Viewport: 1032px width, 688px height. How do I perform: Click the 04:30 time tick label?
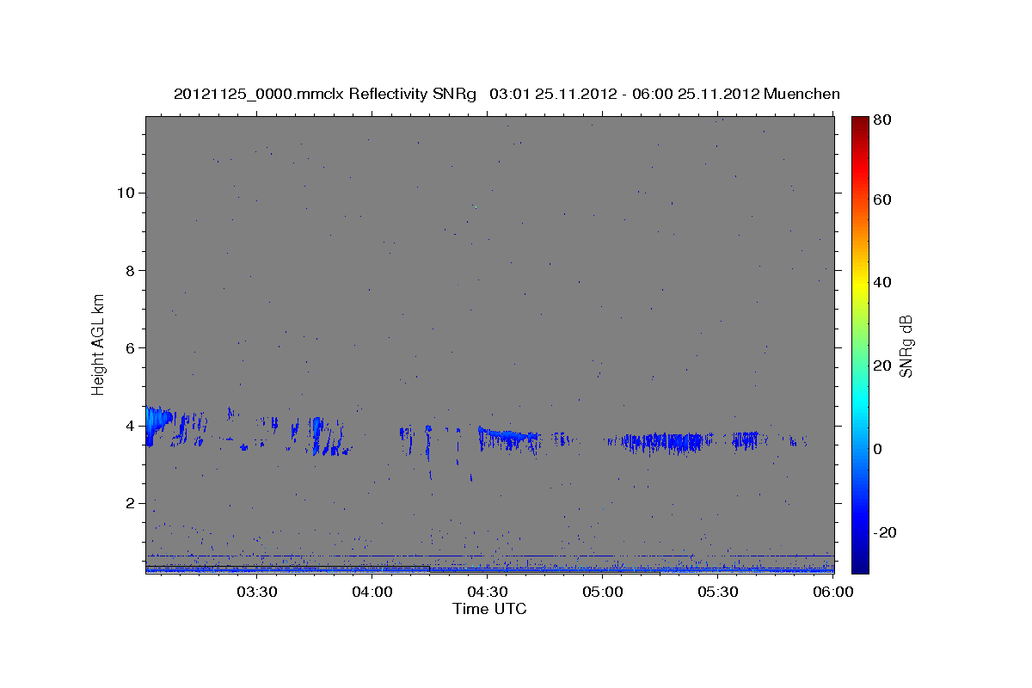(487, 592)
